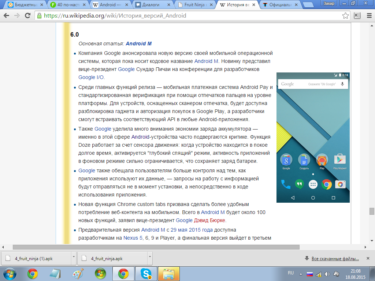This screenshot has width=375, height=281.
Task: Show hidden system tray icons
Action: [301, 274]
